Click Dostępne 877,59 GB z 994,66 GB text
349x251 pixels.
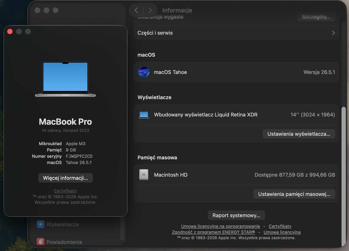tap(295, 175)
